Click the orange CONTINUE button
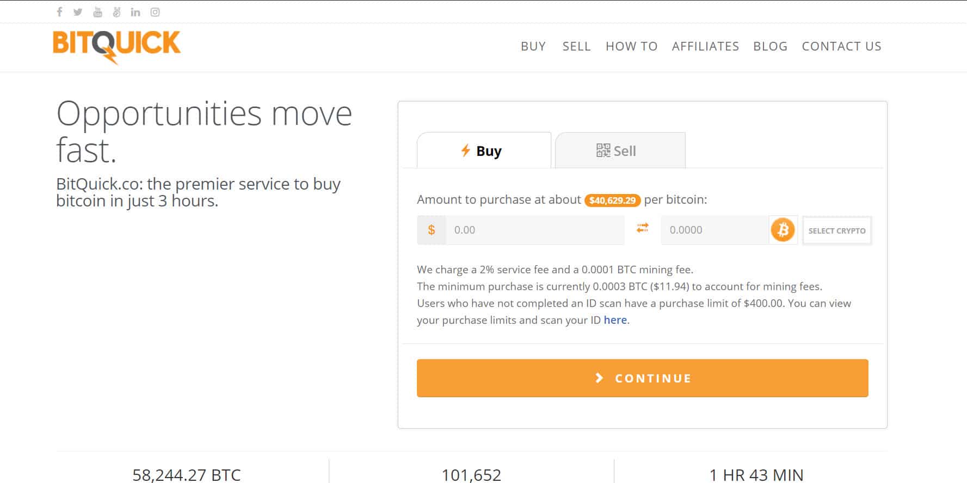Image resolution: width=967 pixels, height=483 pixels. pyautogui.click(x=643, y=378)
